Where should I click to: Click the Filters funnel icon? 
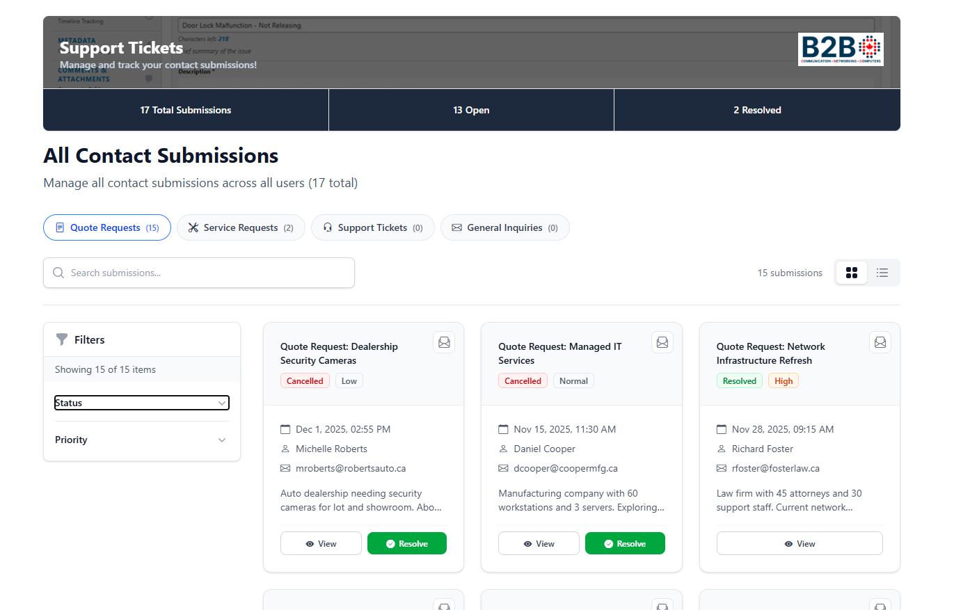(x=62, y=339)
